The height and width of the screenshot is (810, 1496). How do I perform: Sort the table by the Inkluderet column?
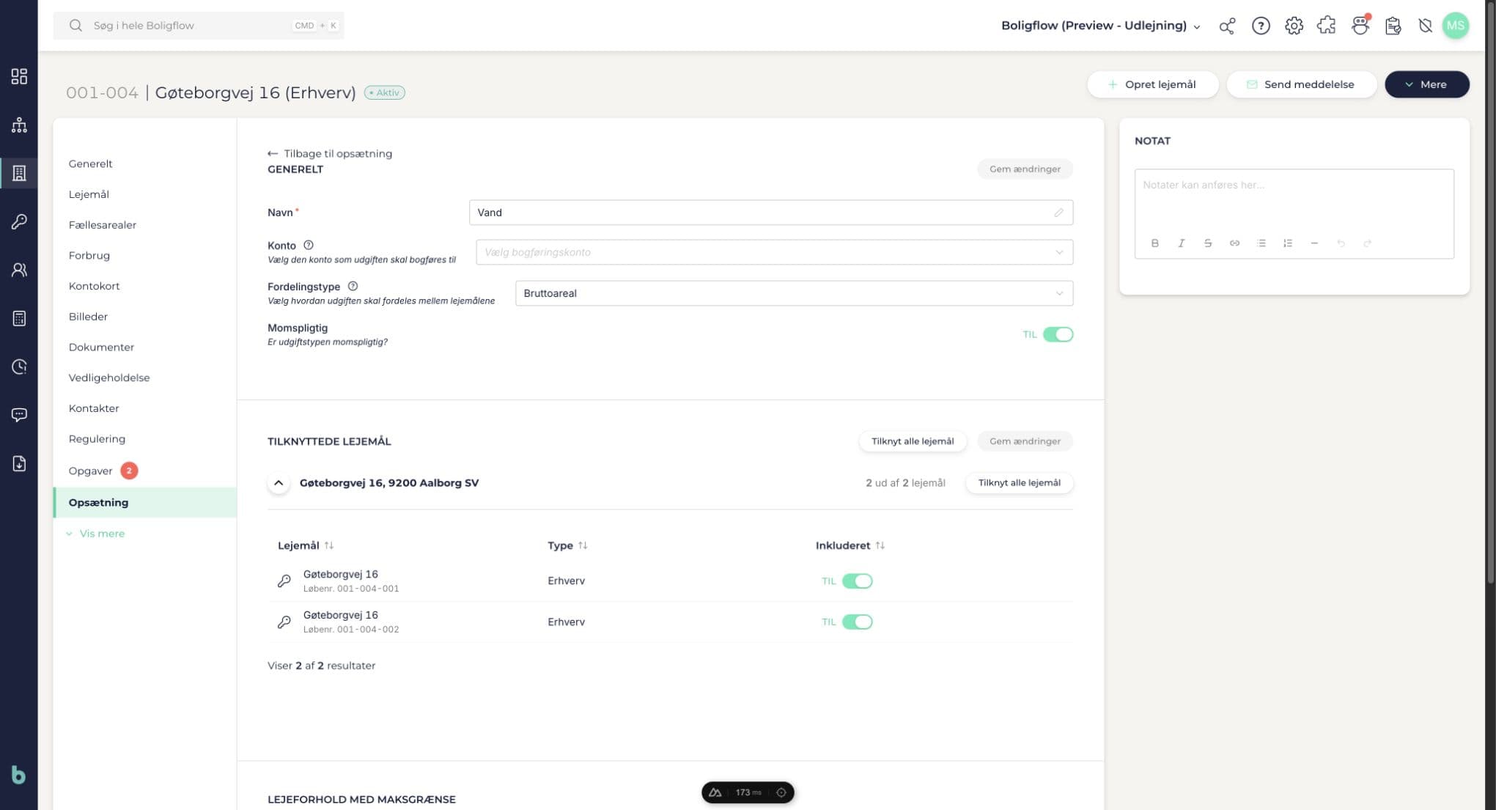850,545
